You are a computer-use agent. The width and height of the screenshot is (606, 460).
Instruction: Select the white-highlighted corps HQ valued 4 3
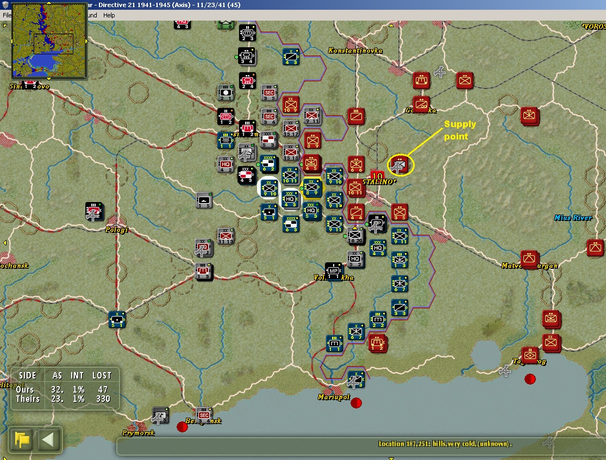click(x=290, y=200)
